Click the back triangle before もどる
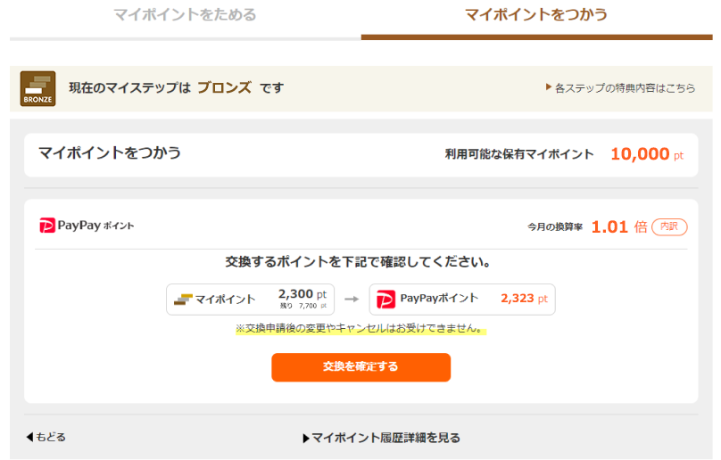The image size is (721, 460). (29, 437)
